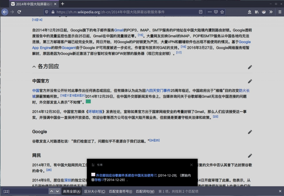284x196 pixels.
Task: Open 外交部回应谷歌邮件系统 reference link in popup
Action: tap(125, 175)
